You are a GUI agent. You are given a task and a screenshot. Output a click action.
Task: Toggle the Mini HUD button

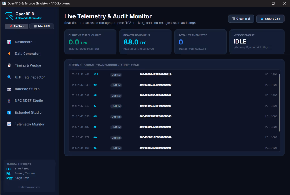click(42, 26)
